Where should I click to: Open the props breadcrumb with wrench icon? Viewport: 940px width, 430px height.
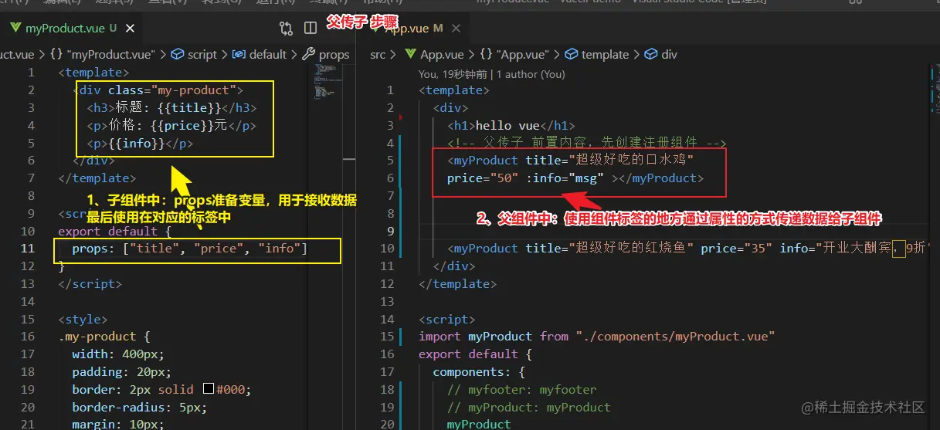[x=325, y=55]
